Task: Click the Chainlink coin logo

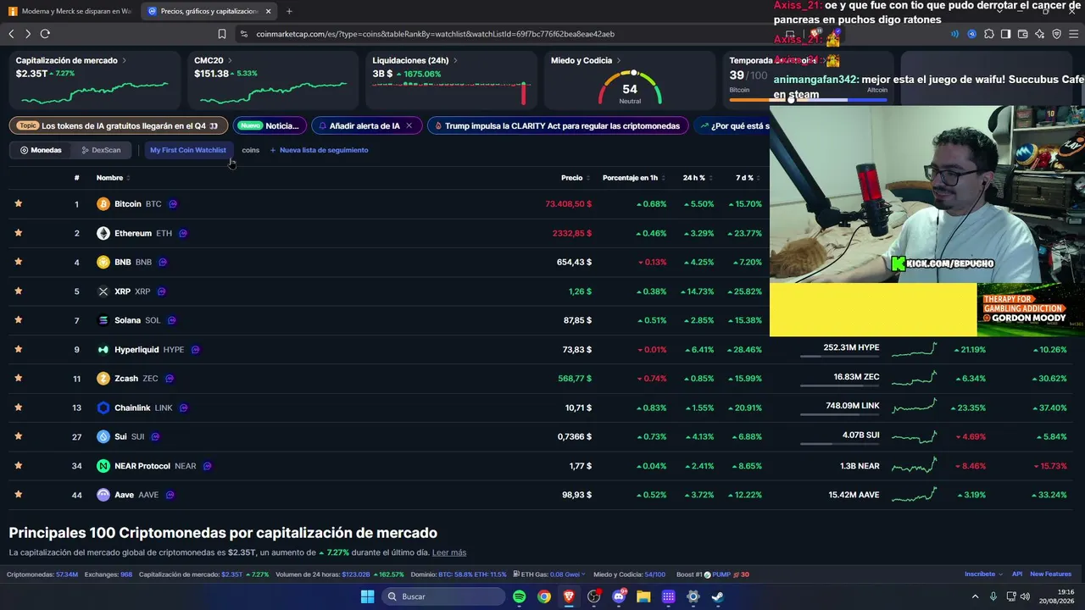Action: pos(103,408)
